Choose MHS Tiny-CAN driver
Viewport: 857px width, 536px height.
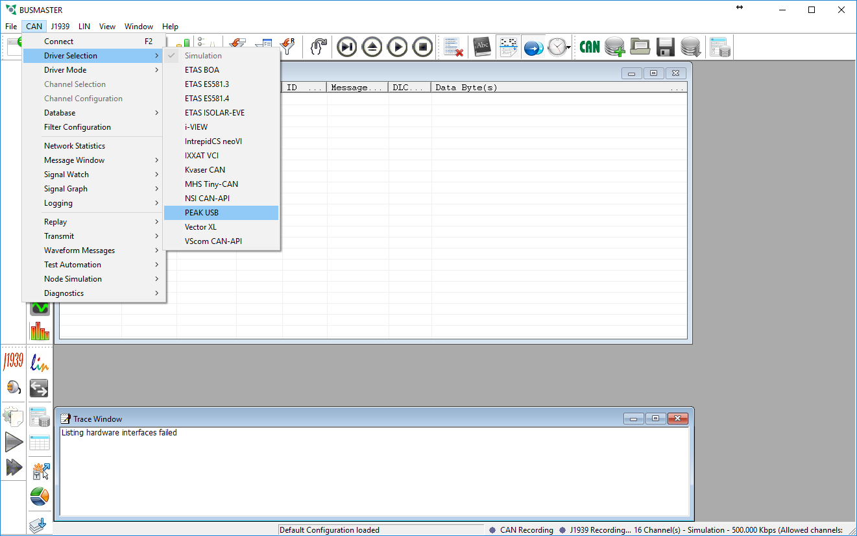point(221,184)
